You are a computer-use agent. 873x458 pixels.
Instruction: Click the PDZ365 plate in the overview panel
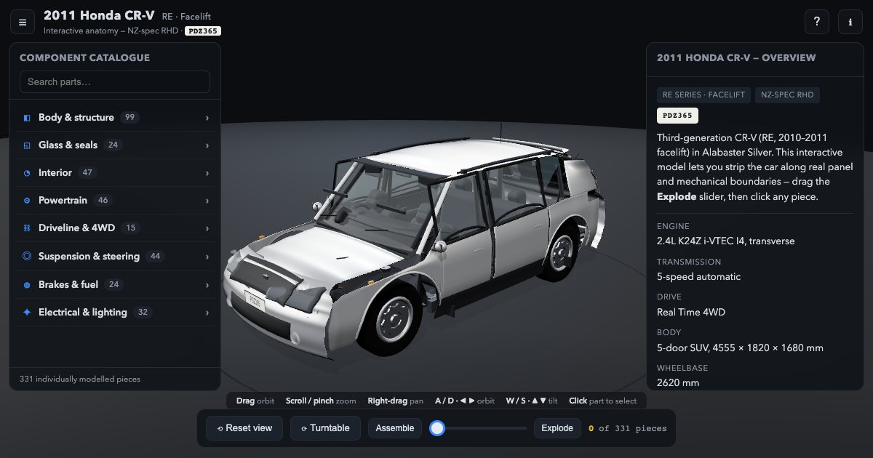pos(677,116)
